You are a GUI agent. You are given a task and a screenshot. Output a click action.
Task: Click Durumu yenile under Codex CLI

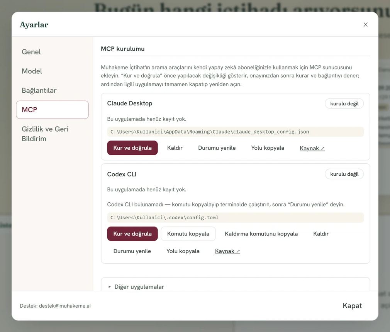pos(132,251)
